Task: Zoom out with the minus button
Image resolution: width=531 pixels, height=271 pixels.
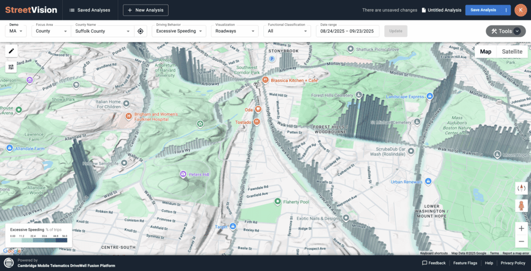Action: (x=521, y=241)
